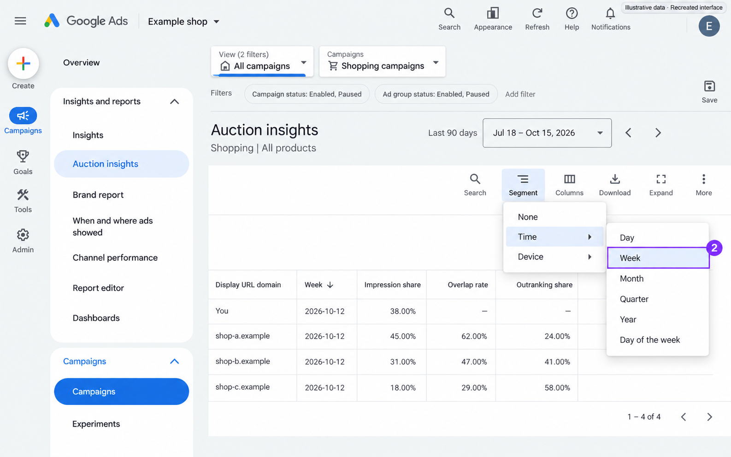The height and width of the screenshot is (457, 731).
Task: Select None in the Segment menu
Action: (554, 217)
